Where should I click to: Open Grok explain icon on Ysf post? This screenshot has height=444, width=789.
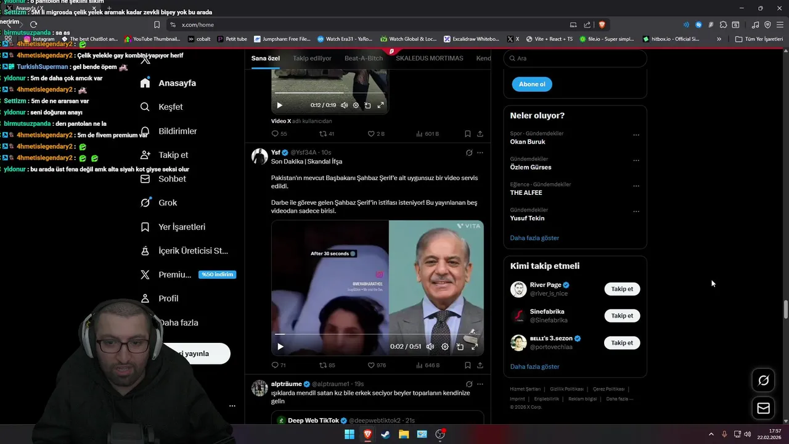469,152
